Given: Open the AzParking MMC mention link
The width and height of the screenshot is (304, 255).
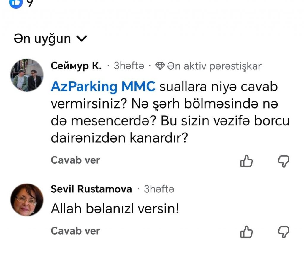Looking at the screenshot, I should pos(103,87).
